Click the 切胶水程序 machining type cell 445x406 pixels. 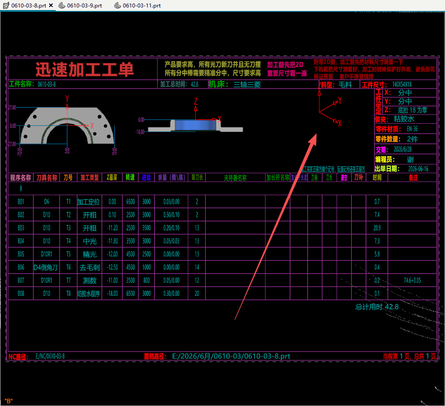(89, 294)
